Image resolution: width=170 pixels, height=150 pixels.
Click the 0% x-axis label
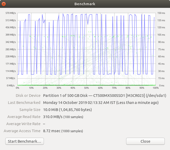17,88
